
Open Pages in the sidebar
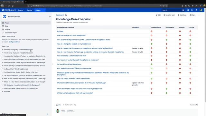point(26,23)
